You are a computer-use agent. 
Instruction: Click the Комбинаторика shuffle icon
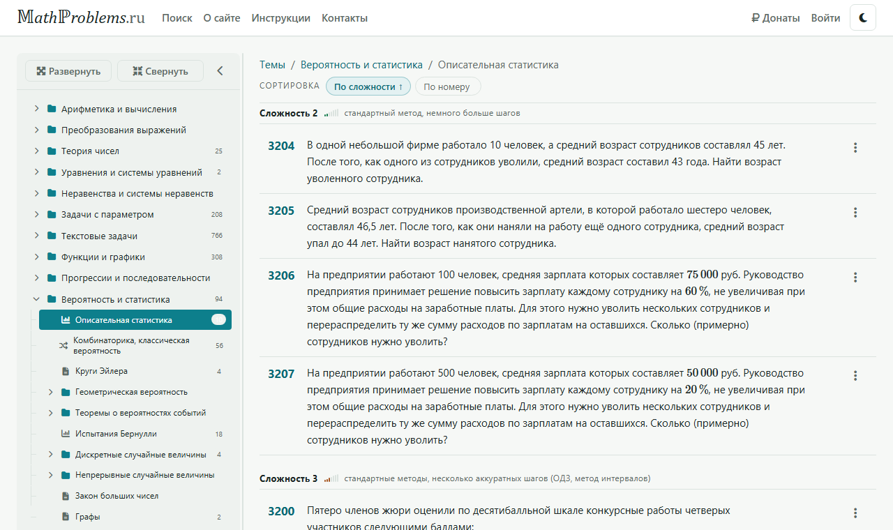[63, 345]
